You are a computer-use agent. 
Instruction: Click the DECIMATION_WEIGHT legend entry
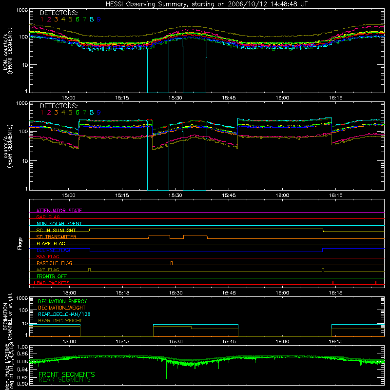(62, 308)
